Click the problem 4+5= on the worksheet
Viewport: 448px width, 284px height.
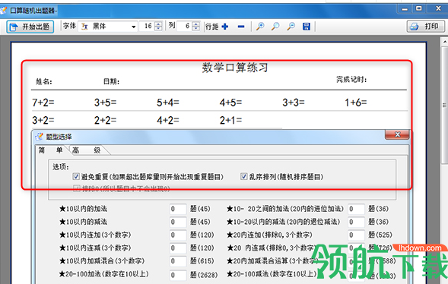click(230, 103)
